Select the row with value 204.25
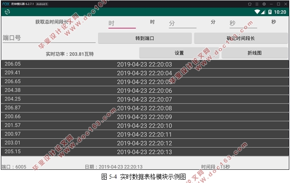Viewport: 291px width, 183px height. tap(145, 99)
